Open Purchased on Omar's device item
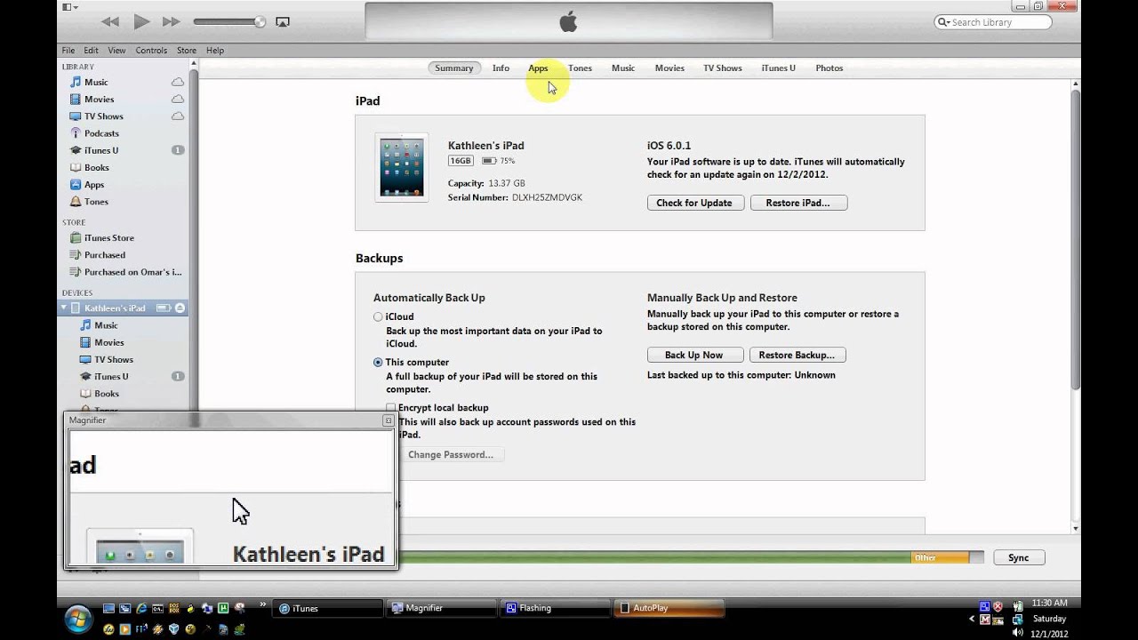The height and width of the screenshot is (640, 1138). pos(132,272)
